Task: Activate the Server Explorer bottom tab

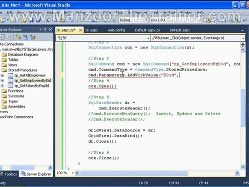Action: pos(36,174)
